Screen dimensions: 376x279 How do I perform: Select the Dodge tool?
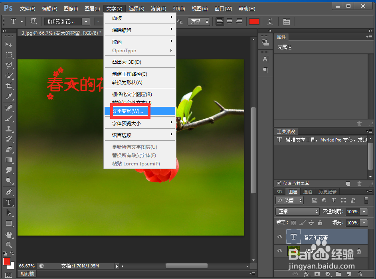click(9, 181)
